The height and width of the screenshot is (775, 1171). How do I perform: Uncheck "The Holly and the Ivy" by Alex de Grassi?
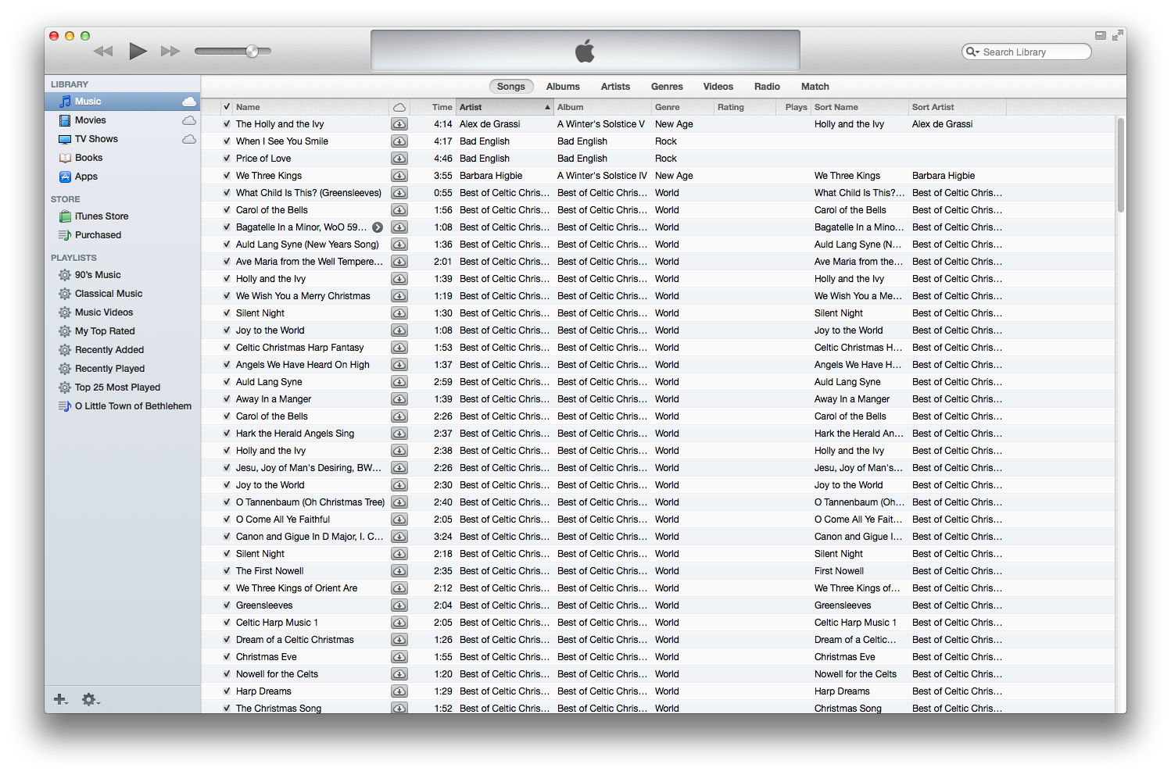(227, 124)
